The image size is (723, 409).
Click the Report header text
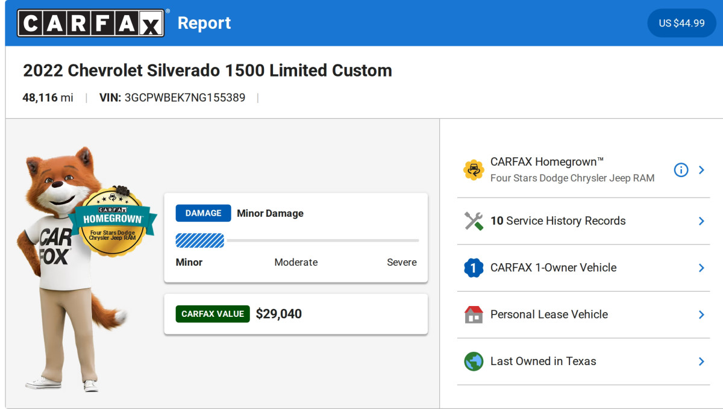204,23
